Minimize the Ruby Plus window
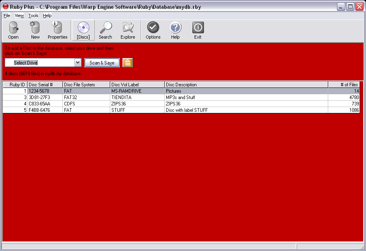Screen dimensions: 366x251 [x=341, y=7]
